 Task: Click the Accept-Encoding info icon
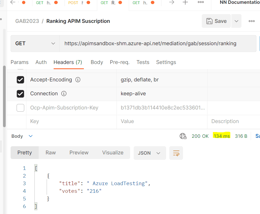pyautogui.click(x=78, y=80)
